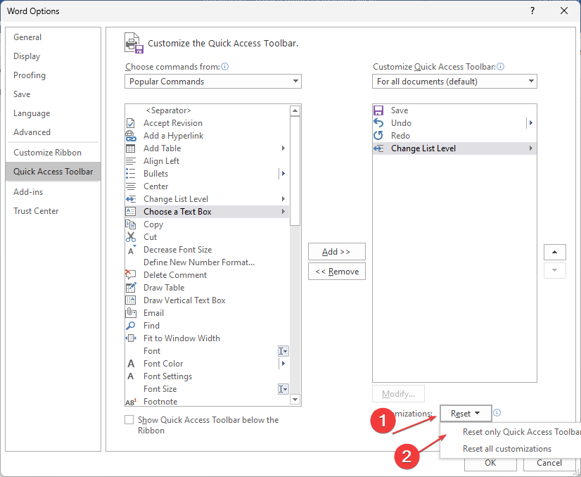Open the Advanced options category

[x=53, y=132]
